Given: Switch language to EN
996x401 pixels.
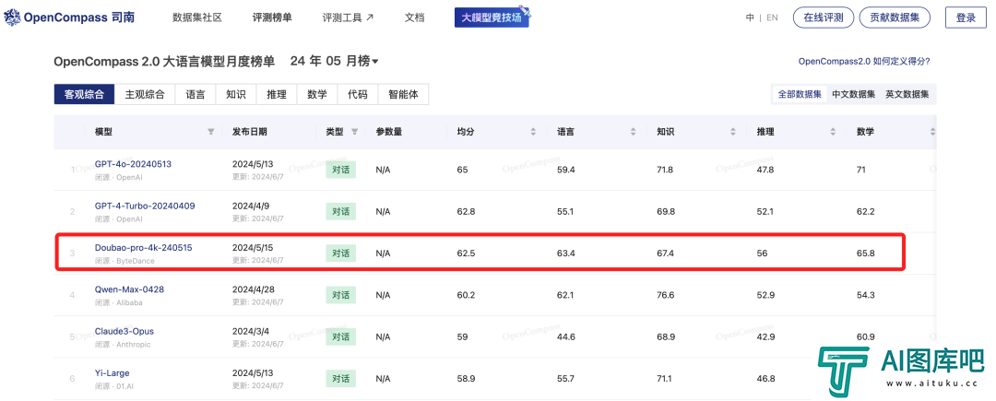Looking at the screenshot, I should coord(772,18).
